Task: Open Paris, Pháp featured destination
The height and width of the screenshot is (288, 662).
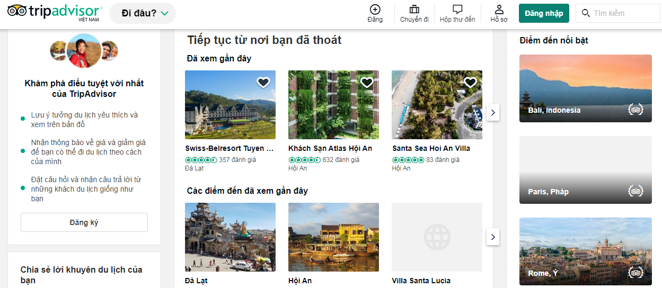Action: (x=586, y=170)
